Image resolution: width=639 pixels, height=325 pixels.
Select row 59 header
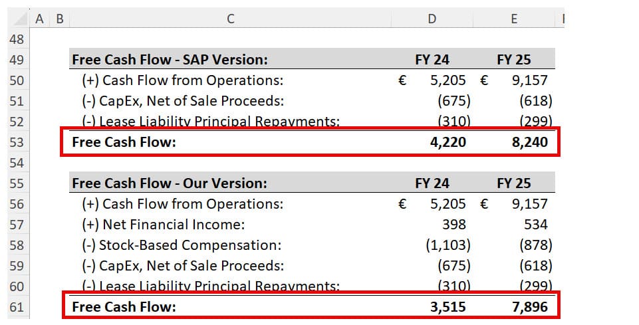click(19, 266)
